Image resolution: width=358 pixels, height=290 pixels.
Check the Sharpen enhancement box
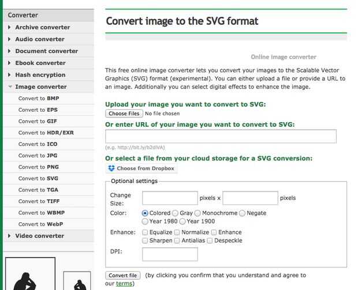(145, 240)
